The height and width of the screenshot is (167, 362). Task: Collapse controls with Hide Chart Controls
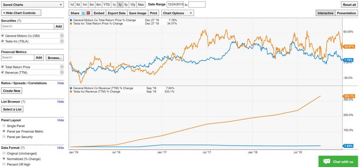(21, 13)
